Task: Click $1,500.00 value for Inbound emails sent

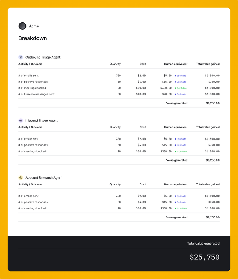Action: point(212,139)
